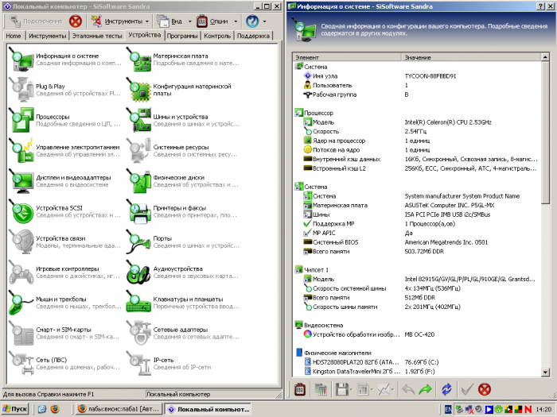
Task: Click the options icon in info window toolbar
Action: click(299, 389)
